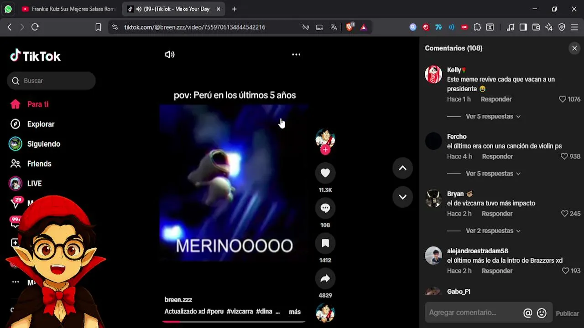Open breen.zzz creator profile name
This screenshot has width=584, height=328.
(x=178, y=300)
